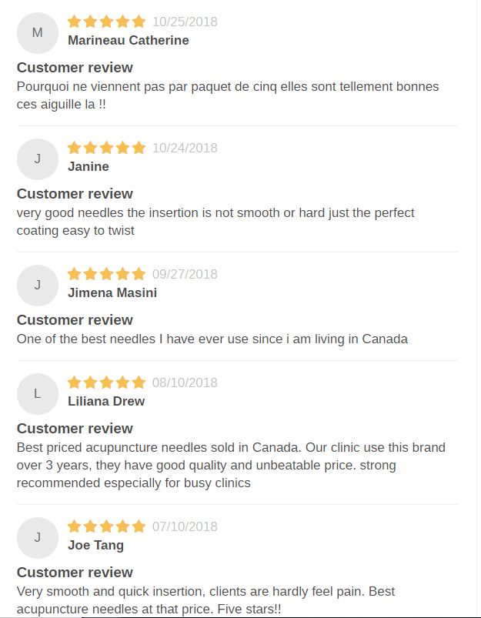Click the French review text about aiguille
This screenshot has width=481, height=618.
tap(228, 95)
